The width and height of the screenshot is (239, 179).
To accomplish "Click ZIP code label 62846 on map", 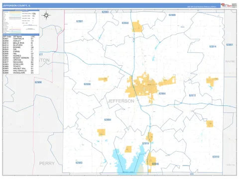I will [155, 164].
